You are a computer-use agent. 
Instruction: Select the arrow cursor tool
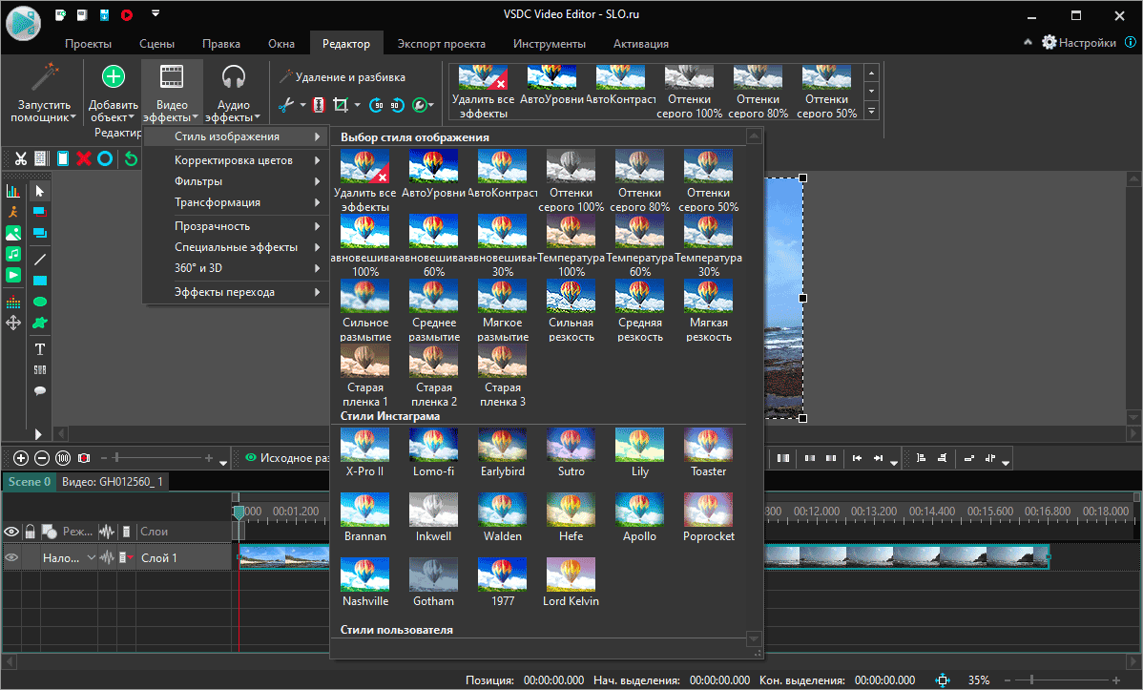click(40, 191)
